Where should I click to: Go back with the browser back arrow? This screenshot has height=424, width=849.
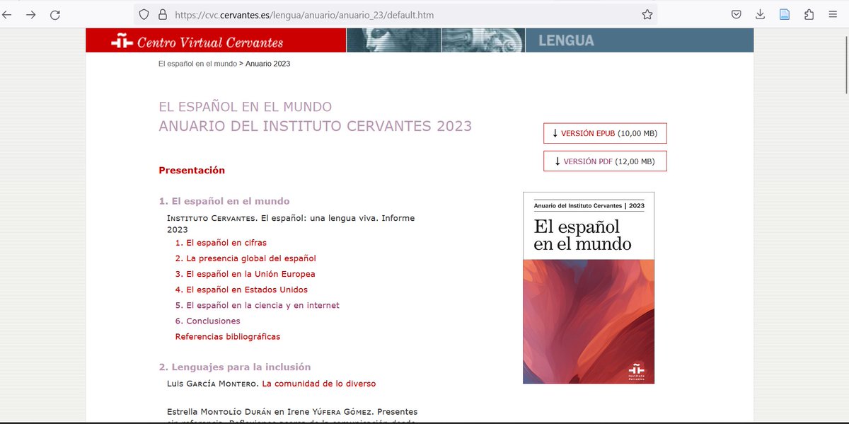pyautogui.click(x=8, y=14)
